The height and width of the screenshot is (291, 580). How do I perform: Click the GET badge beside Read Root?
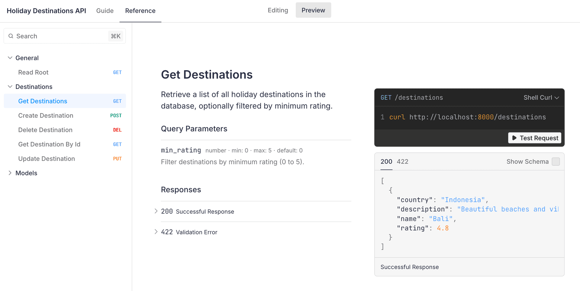pyautogui.click(x=117, y=72)
